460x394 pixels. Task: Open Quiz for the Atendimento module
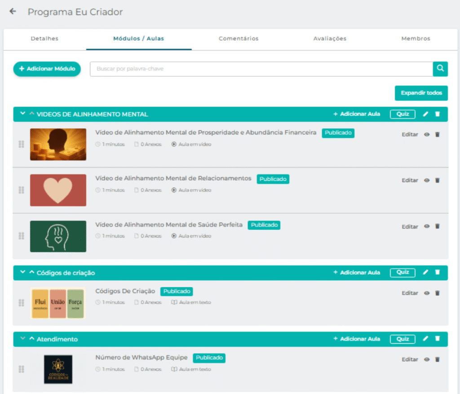pyautogui.click(x=402, y=339)
